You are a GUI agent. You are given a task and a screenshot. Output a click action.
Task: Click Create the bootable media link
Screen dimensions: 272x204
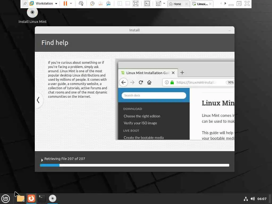click(144, 138)
